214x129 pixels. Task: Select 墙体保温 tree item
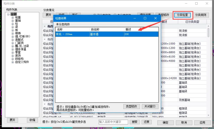point(21,49)
